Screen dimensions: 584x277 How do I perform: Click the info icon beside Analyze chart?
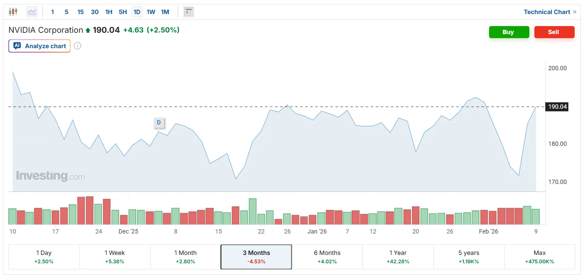click(77, 46)
